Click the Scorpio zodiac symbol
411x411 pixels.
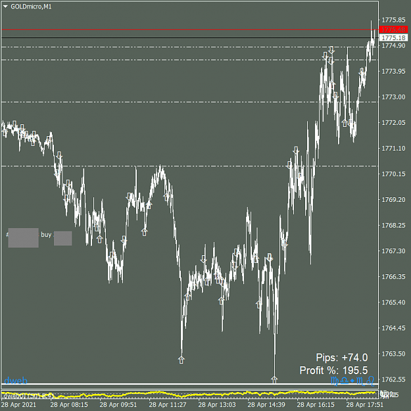click(360, 381)
